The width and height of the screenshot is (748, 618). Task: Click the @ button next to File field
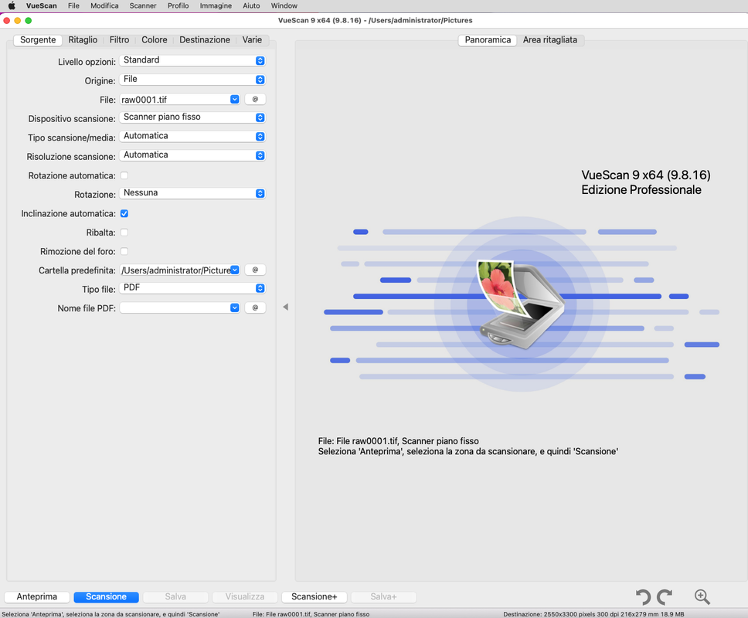click(x=255, y=99)
